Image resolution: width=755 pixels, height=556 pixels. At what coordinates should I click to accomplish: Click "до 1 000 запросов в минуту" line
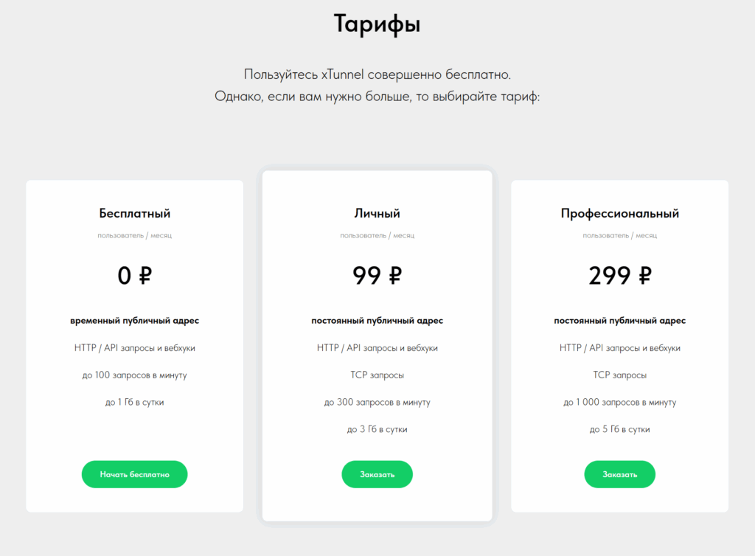(x=619, y=402)
